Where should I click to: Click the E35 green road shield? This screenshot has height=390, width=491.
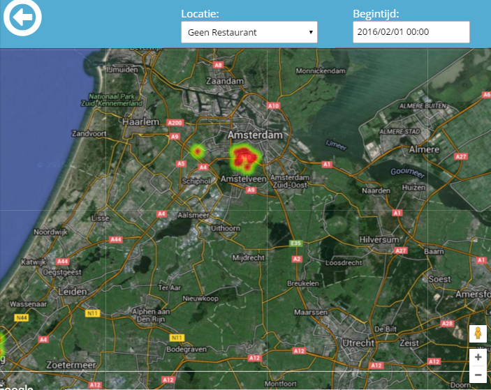295,243
